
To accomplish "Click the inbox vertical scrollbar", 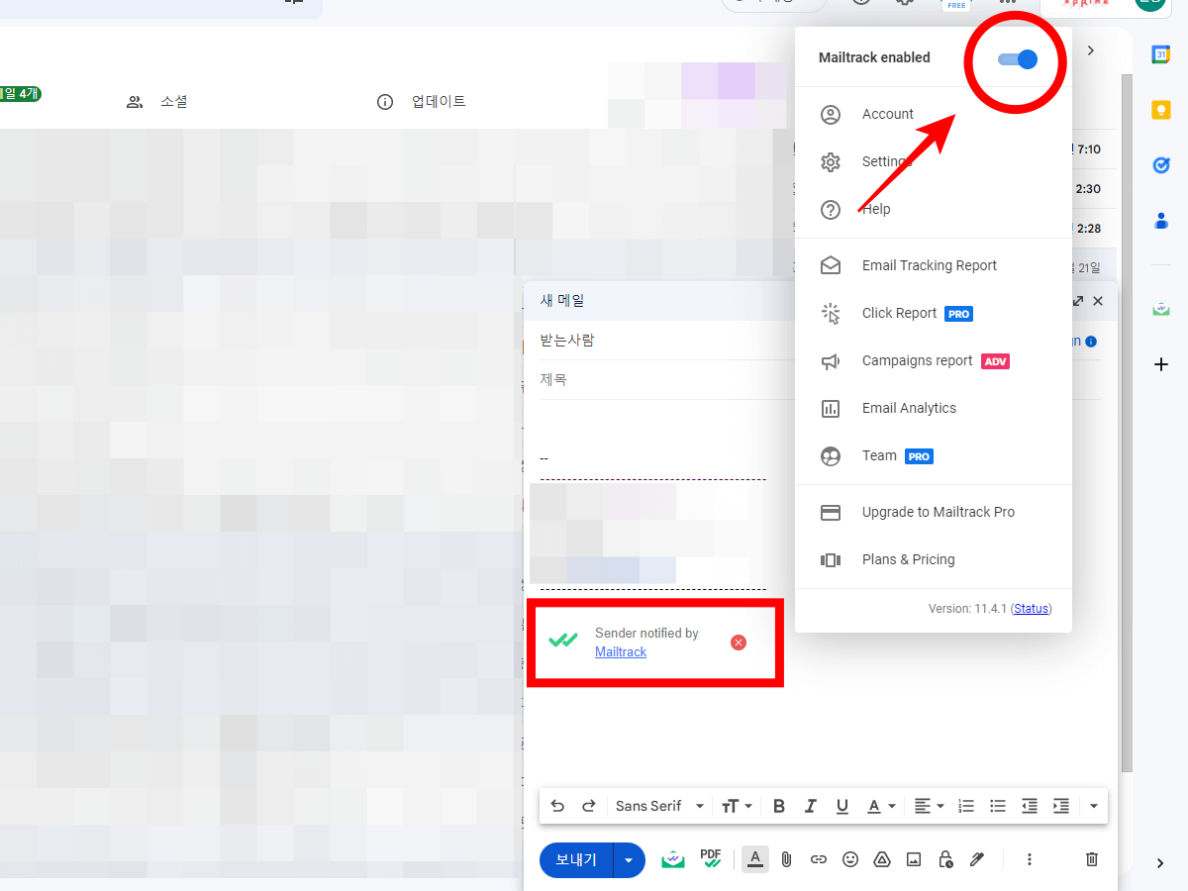I will [1126, 421].
